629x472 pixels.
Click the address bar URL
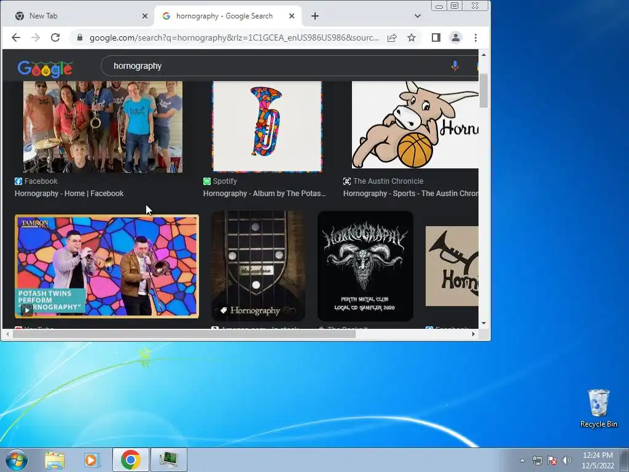coord(234,37)
